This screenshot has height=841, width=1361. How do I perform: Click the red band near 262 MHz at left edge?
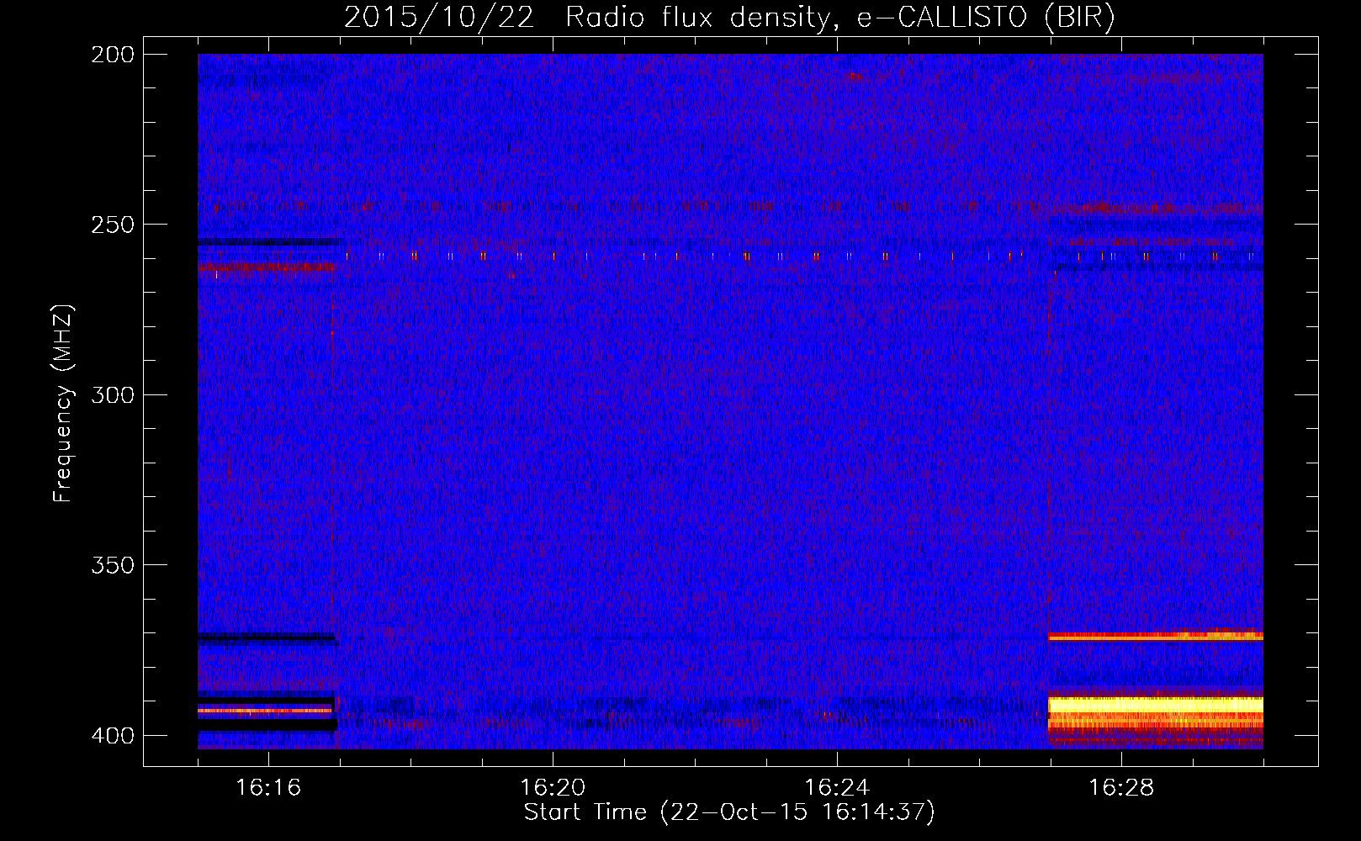tap(266, 267)
